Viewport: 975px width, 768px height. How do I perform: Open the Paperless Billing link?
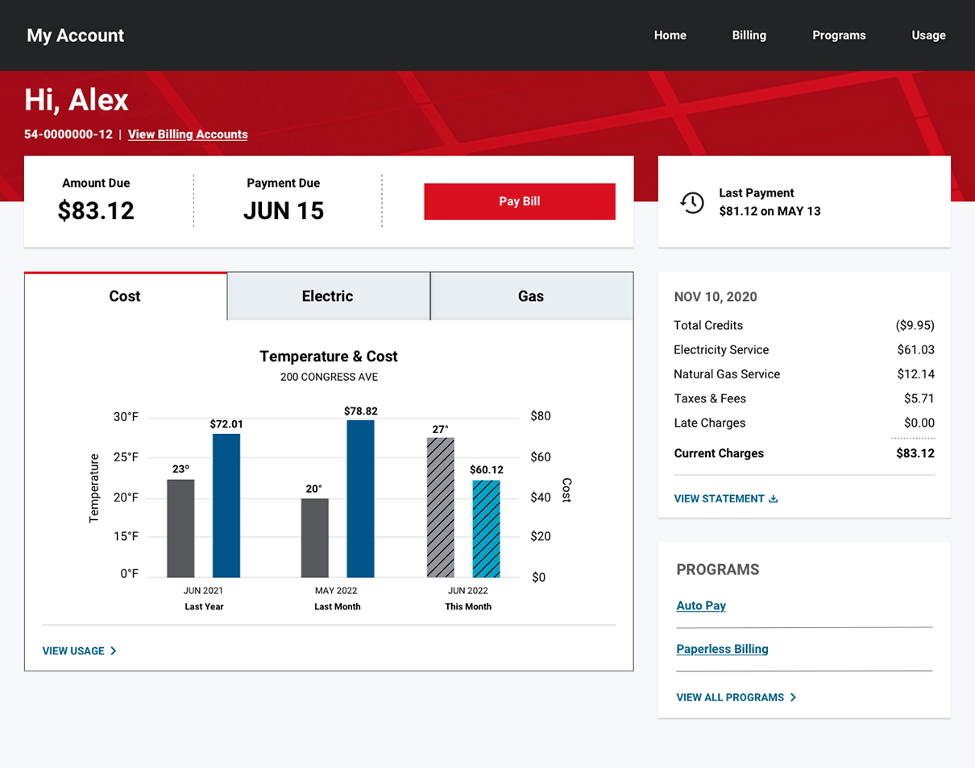(722, 649)
